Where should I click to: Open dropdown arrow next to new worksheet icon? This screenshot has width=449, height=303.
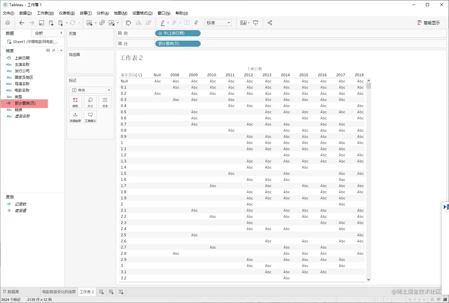96,23
